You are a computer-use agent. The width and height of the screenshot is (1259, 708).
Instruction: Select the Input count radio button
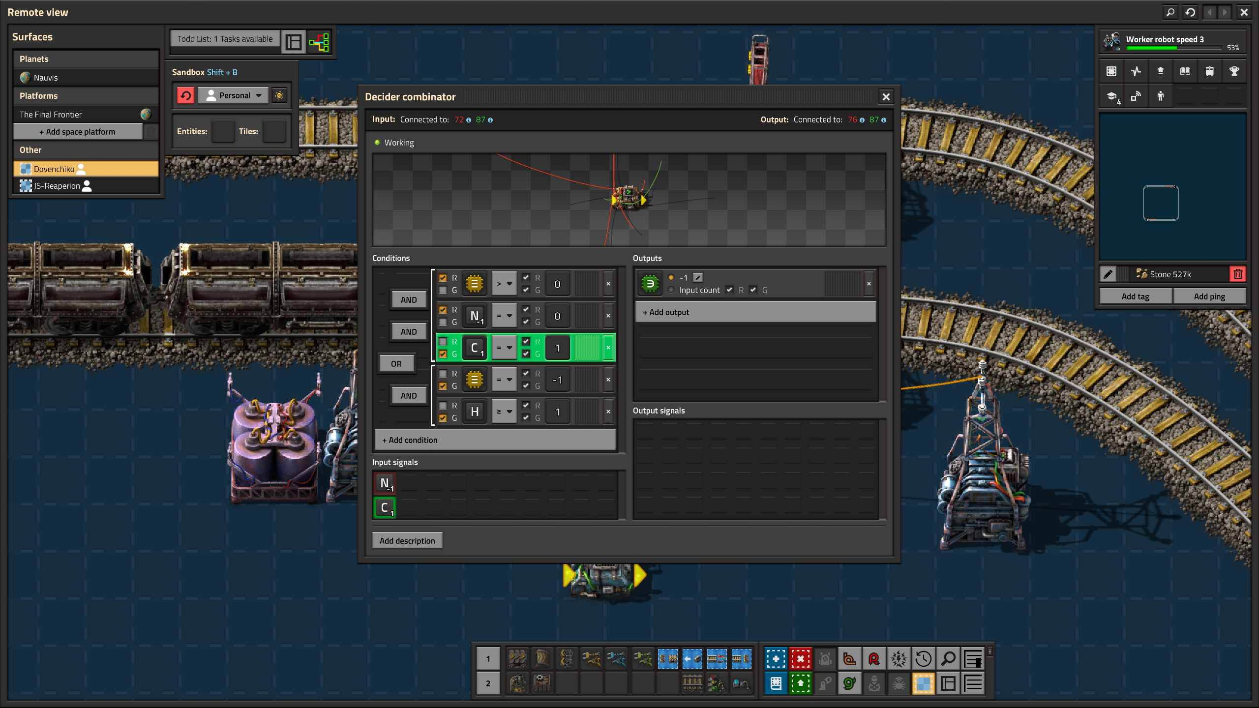point(671,290)
